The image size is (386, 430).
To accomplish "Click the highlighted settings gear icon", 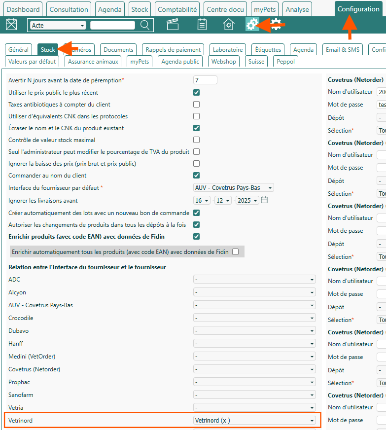I will click(252, 24).
